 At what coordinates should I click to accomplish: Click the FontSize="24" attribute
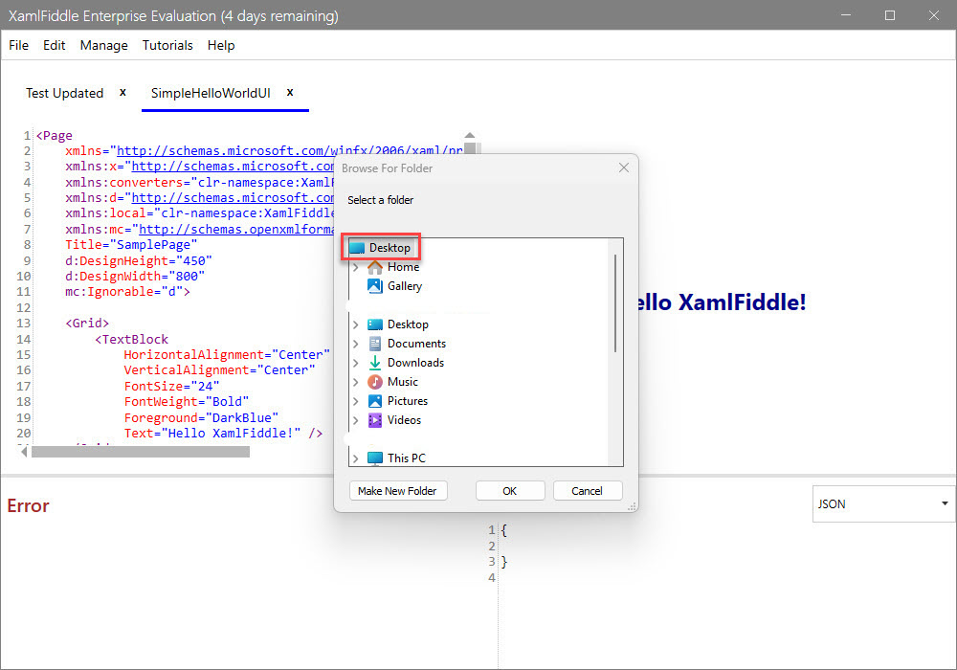click(171, 387)
